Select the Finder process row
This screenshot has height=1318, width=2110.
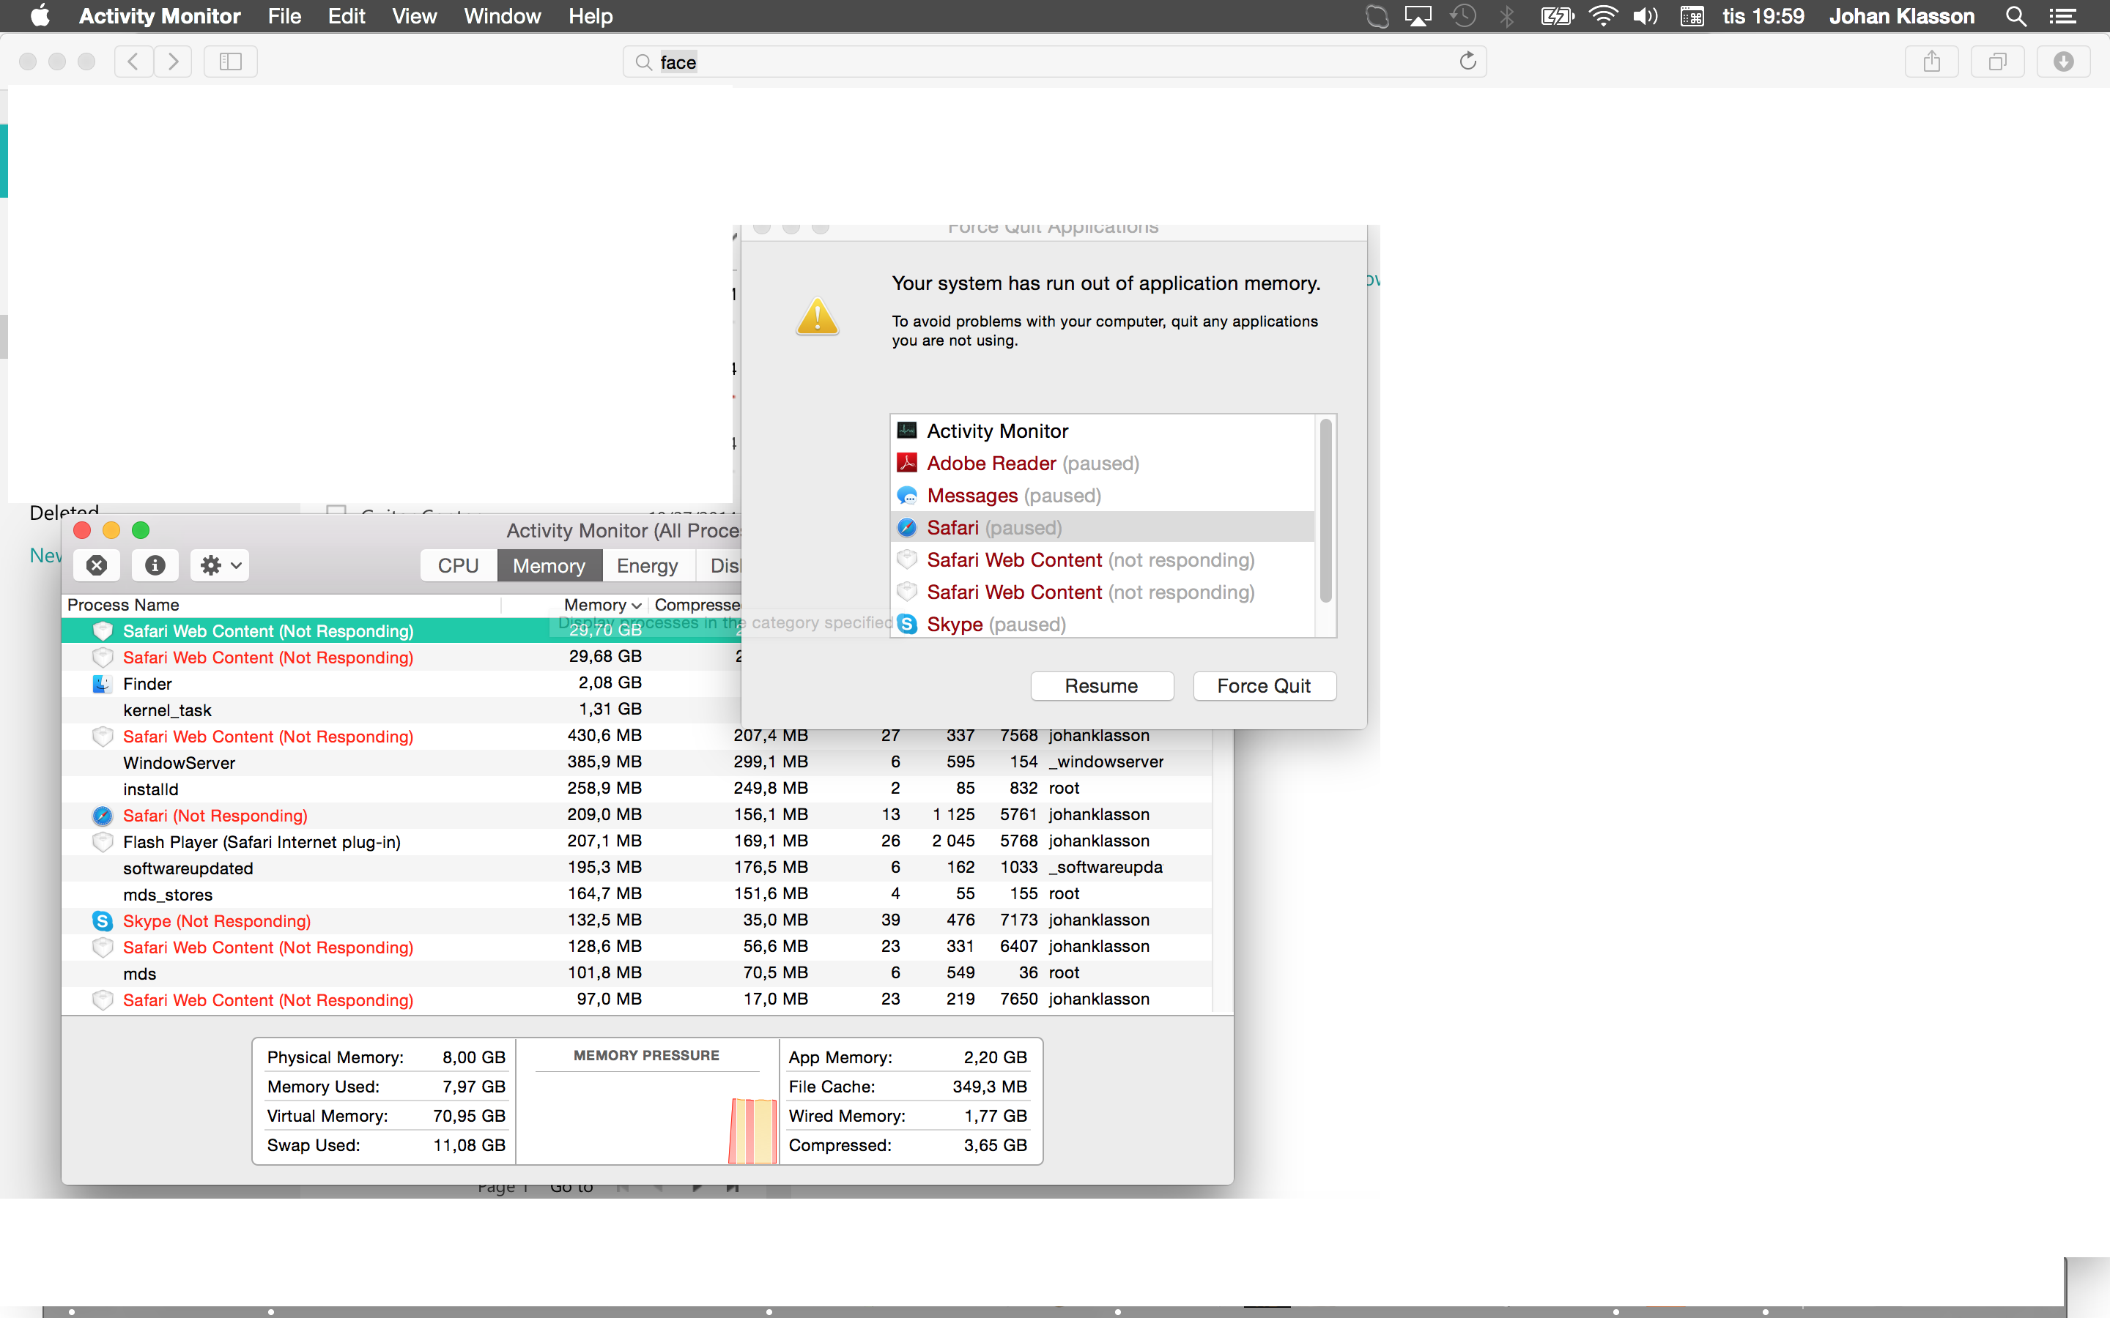click(x=401, y=683)
